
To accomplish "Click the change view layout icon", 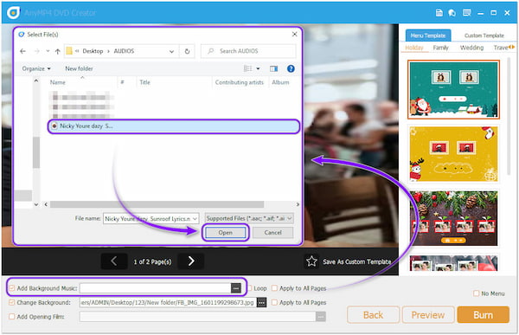I will click(248, 68).
